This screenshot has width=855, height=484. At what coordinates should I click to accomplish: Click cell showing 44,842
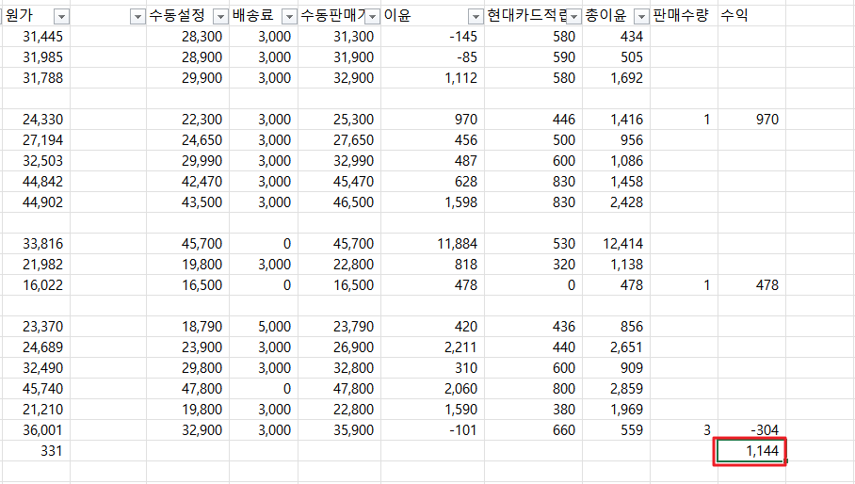point(36,182)
